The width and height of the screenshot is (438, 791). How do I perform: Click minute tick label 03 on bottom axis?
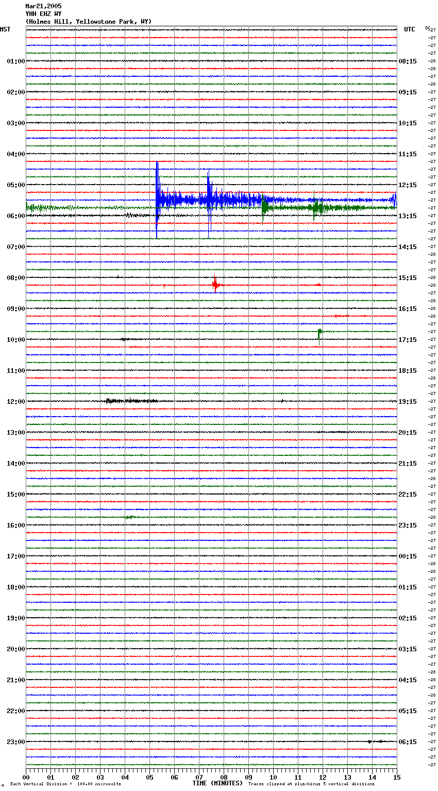point(100,777)
